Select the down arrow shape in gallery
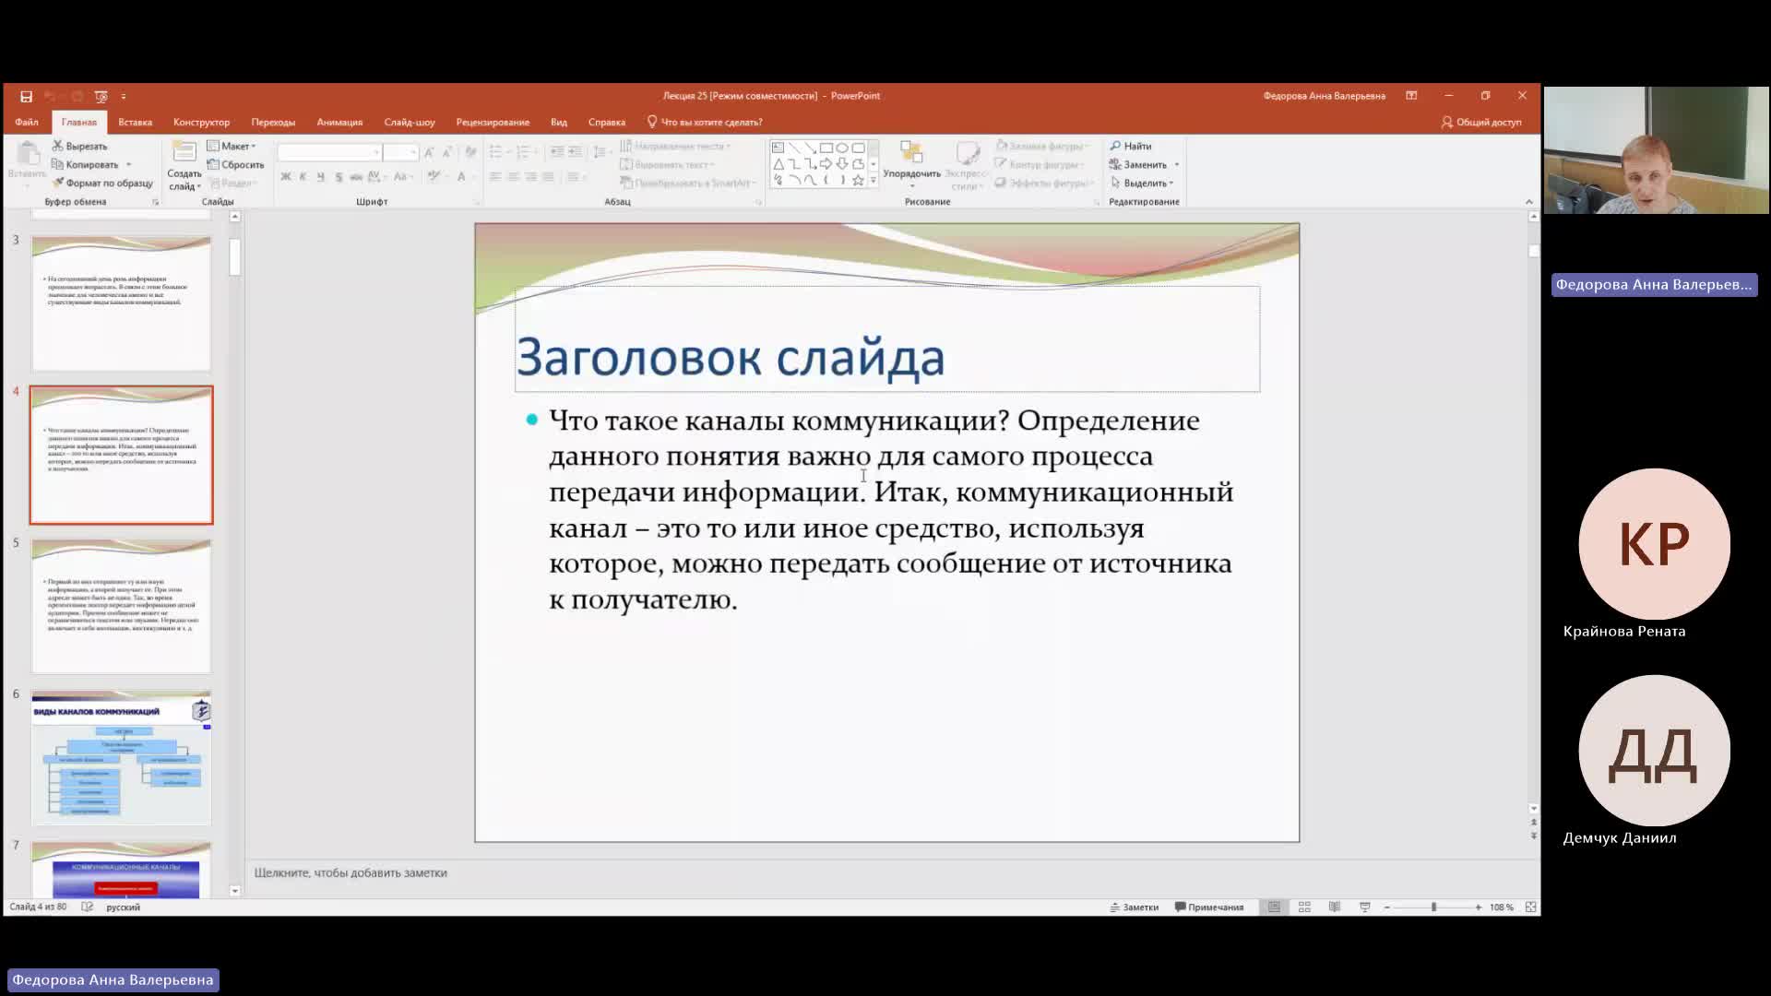The image size is (1771, 996). 842,164
